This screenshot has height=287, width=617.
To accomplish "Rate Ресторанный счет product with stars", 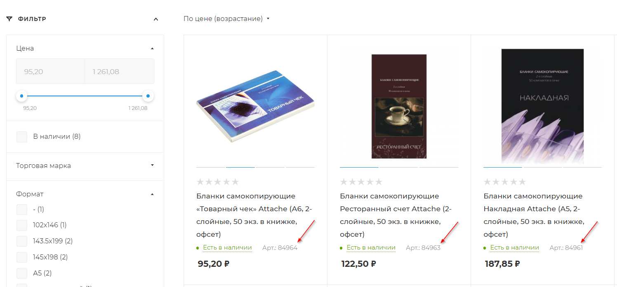I will click(361, 182).
